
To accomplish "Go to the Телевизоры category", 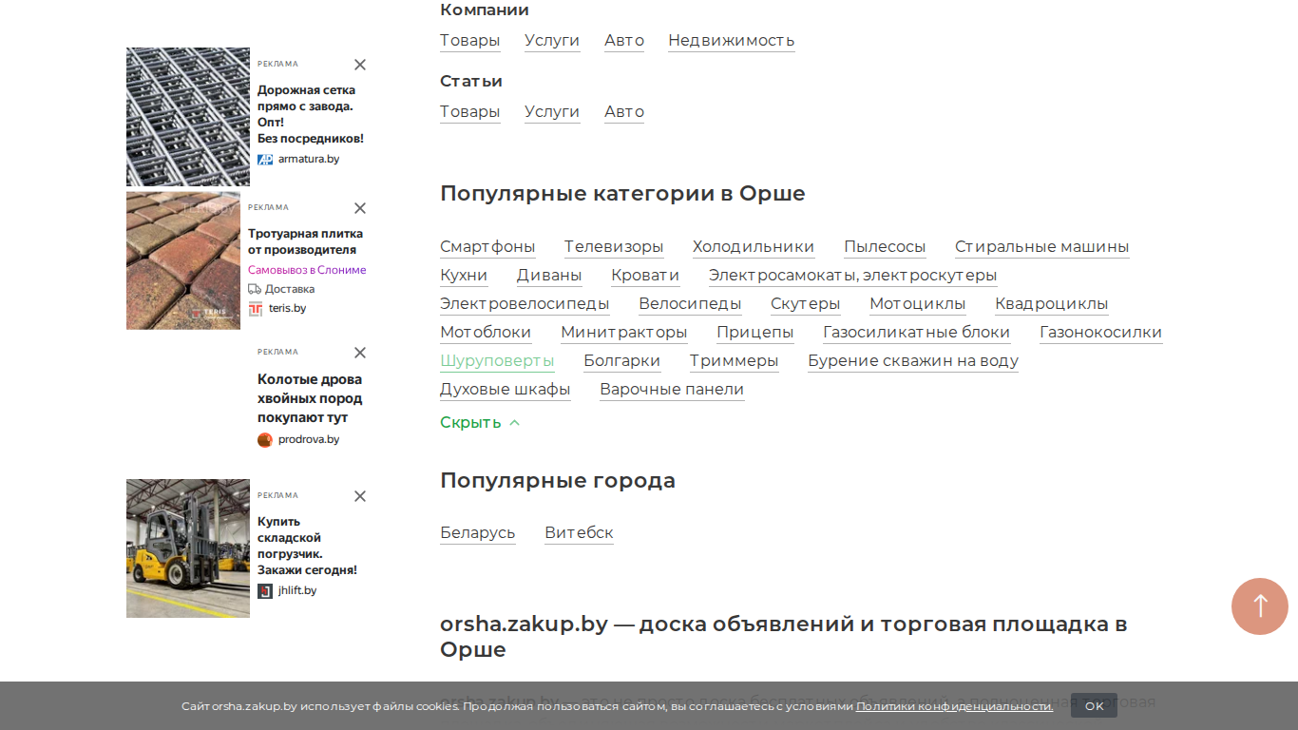I will [x=614, y=247].
